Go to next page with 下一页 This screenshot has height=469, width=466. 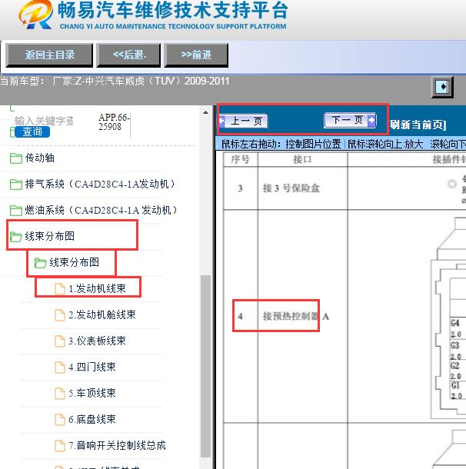(350, 120)
